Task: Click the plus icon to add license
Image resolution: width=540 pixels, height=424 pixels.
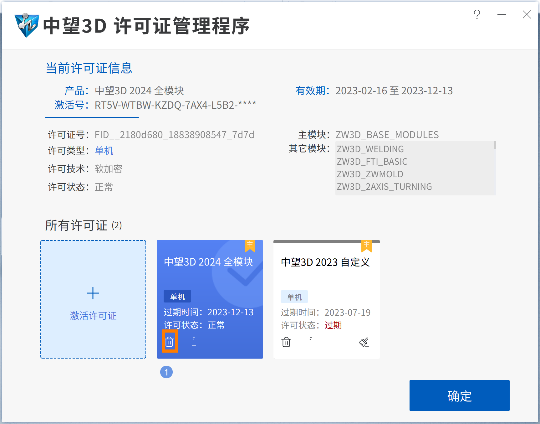Action: 93,293
